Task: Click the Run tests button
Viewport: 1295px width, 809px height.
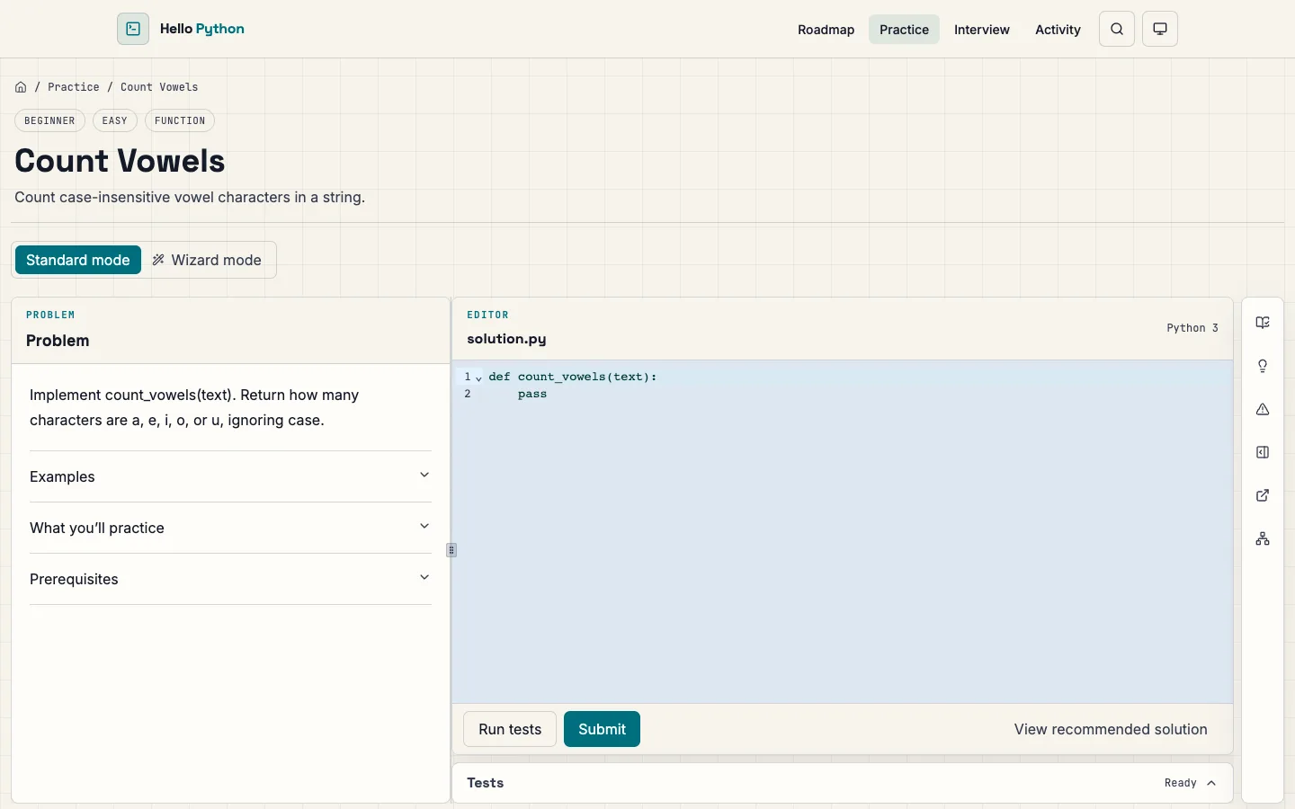Action: tap(510, 729)
